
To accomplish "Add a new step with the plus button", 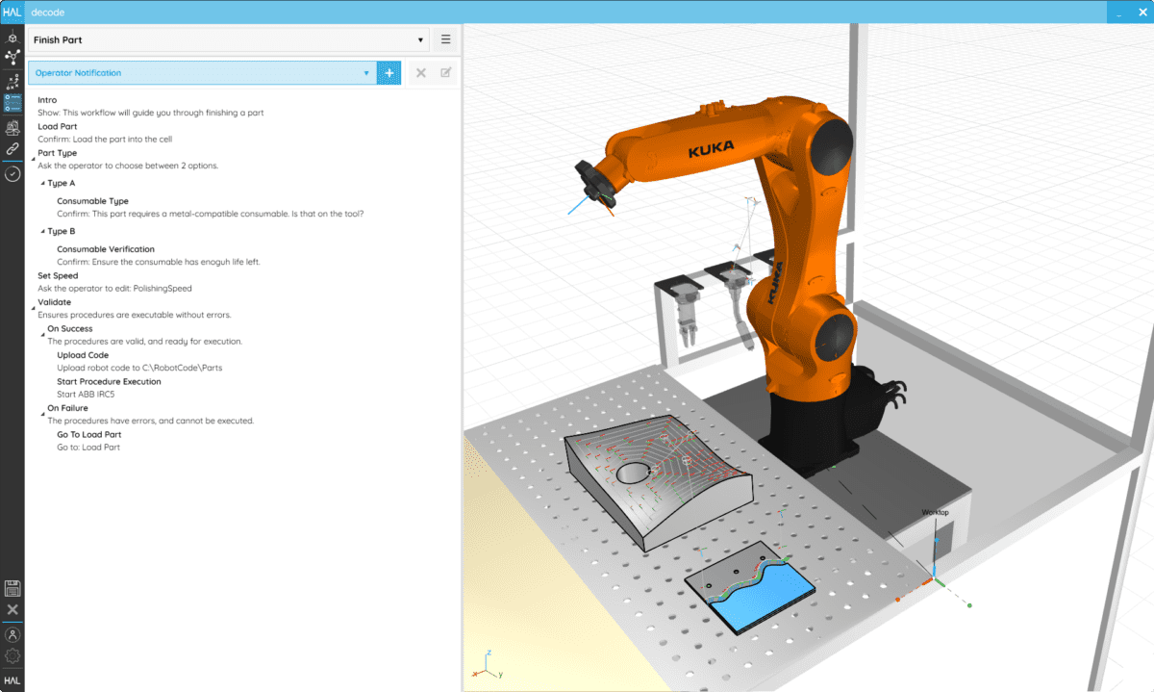I will click(389, 72).
